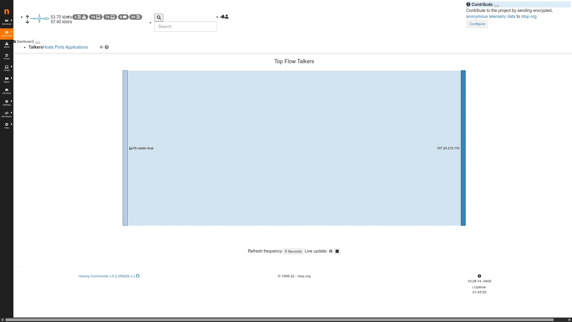
Task: Switch to the Applications tab
Action: (77, 47)
